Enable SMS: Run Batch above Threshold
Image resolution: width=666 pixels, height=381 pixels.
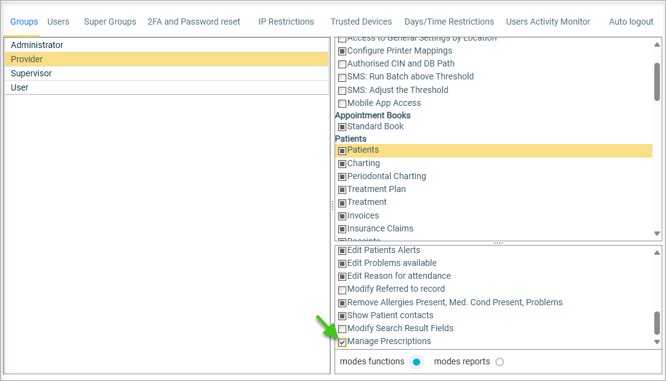click(342, 78)
